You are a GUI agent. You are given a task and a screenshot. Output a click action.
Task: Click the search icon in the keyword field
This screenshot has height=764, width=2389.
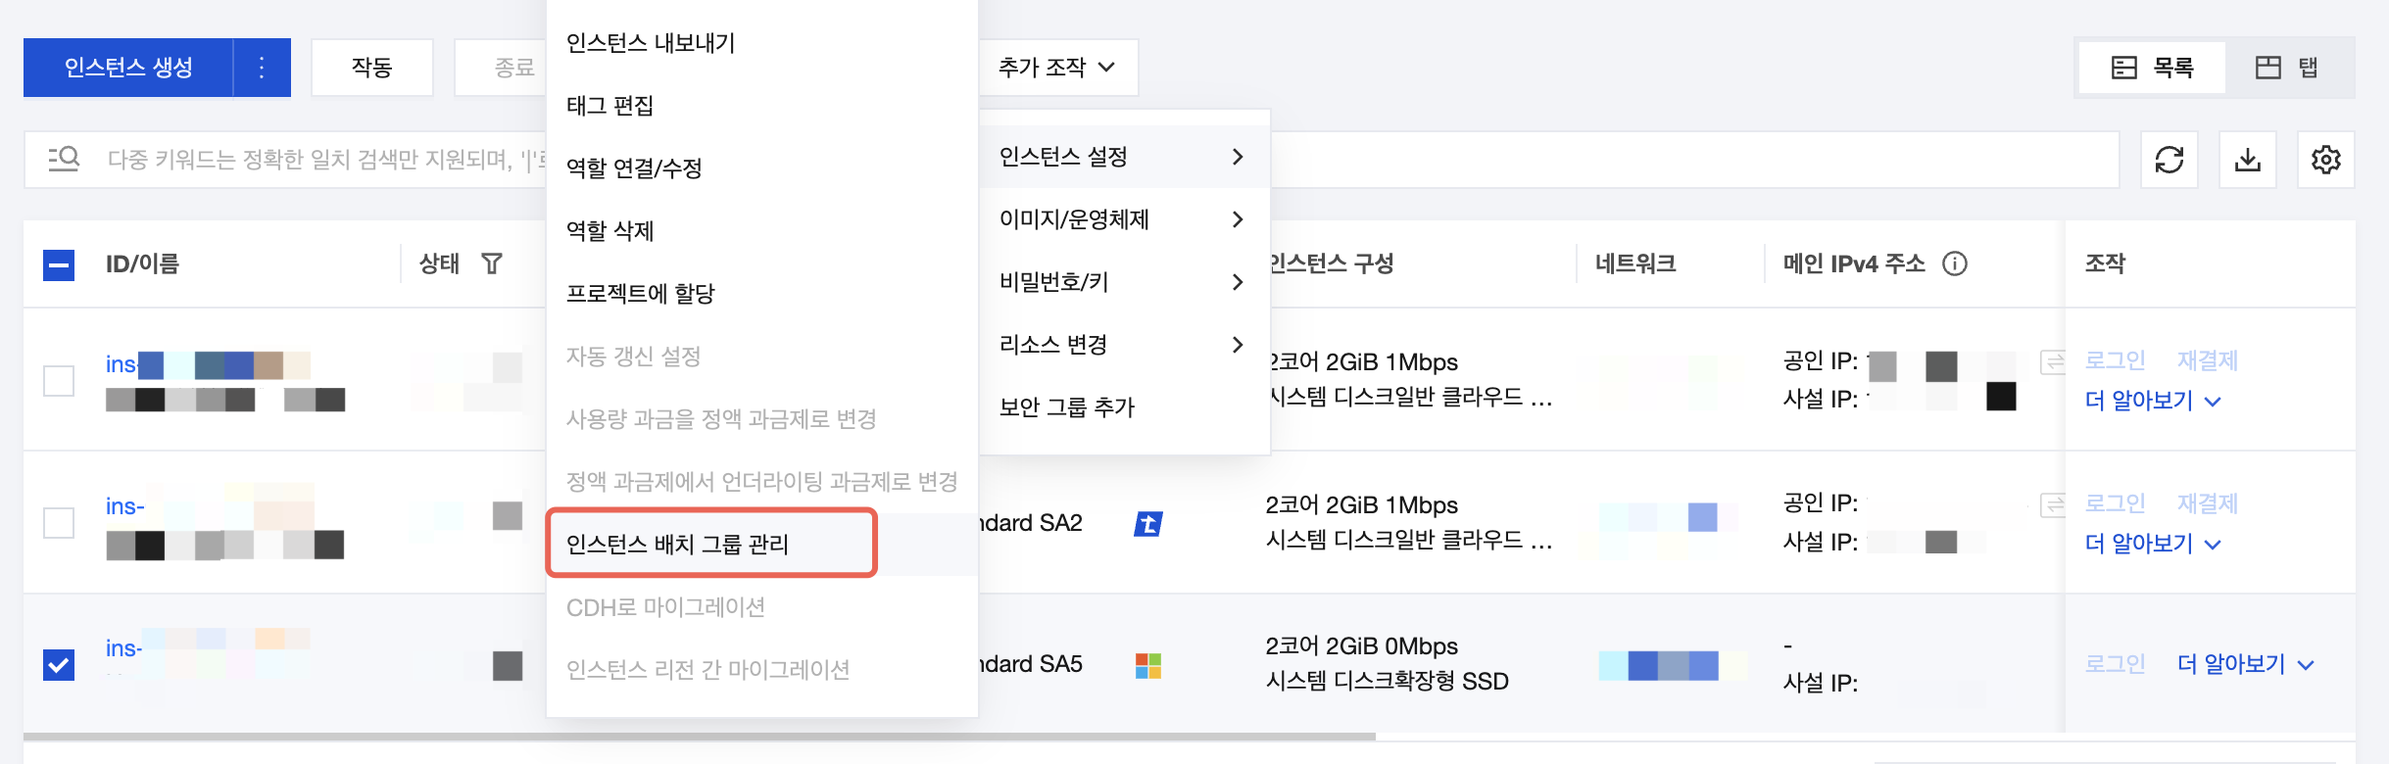(65, 159)
